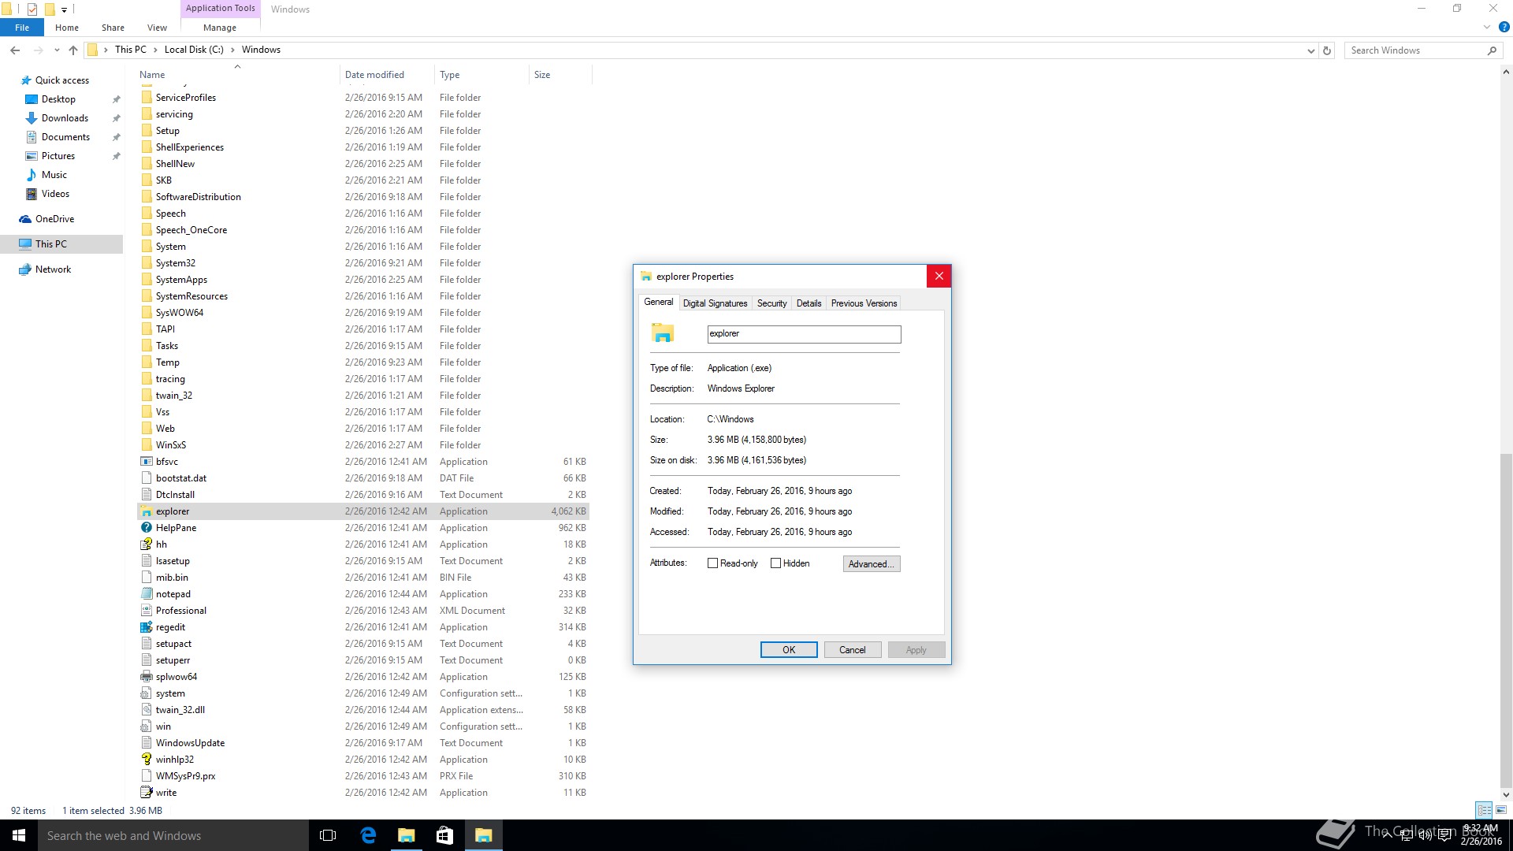The height and width of the screenshot is (851, 1513).
Task: Expand the address bar history dropdown
Action: 1310,50
